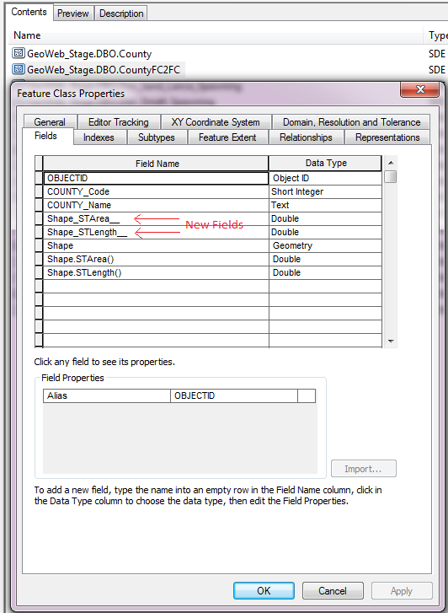Edit the Alias value OBJECTID
Screen dimensions: 448x613
(x=234, y=395)
